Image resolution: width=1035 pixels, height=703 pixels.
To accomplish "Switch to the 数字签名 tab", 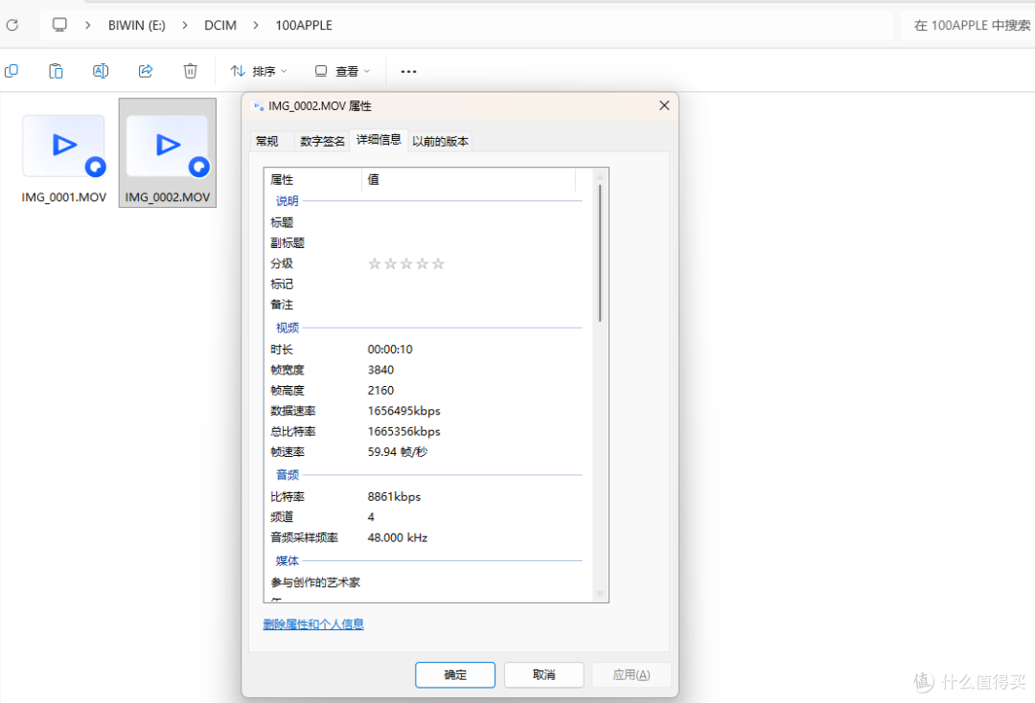I will pos(322,141).
